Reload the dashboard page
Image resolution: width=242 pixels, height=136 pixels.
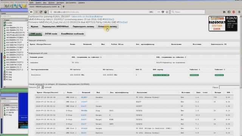click(41, 12)
